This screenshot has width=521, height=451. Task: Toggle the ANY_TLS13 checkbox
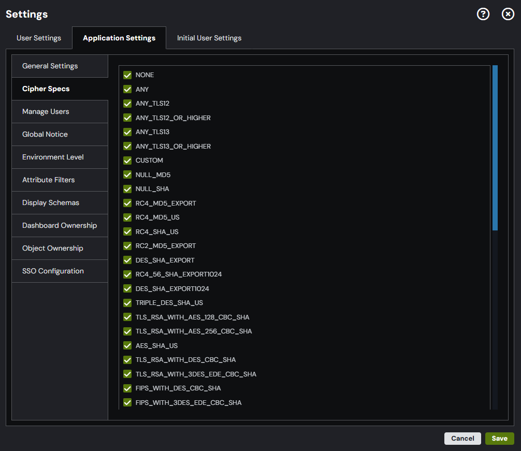(x=127, y=132)
